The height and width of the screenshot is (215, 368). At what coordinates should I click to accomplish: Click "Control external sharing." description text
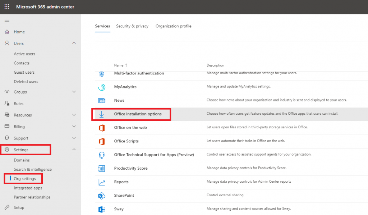tap(225, 195)
